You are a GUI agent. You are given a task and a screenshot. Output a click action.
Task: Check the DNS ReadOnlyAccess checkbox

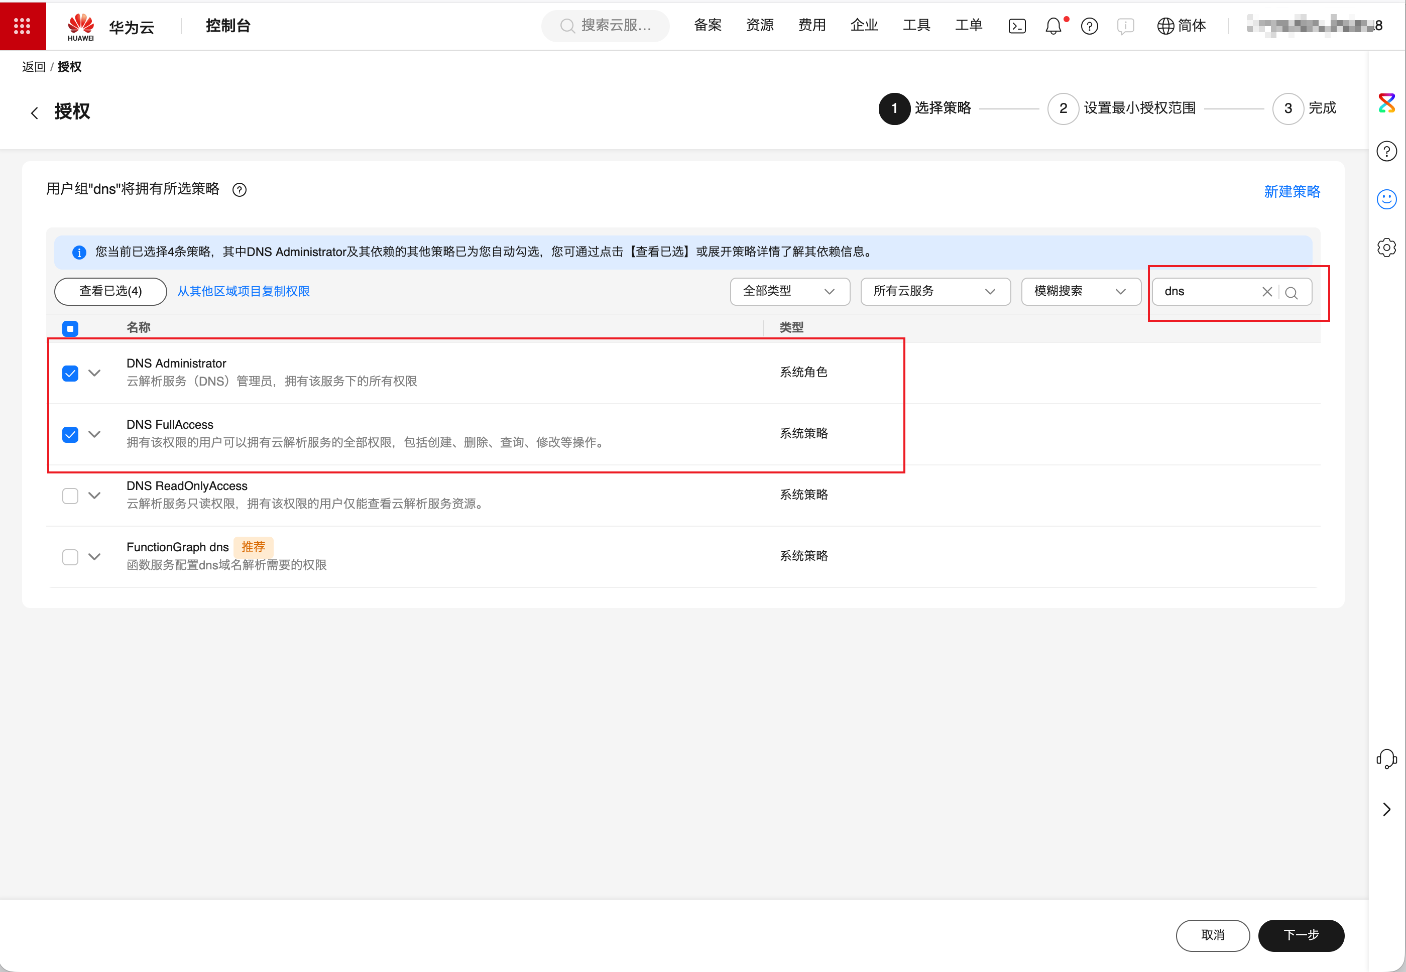pos(70,496)
